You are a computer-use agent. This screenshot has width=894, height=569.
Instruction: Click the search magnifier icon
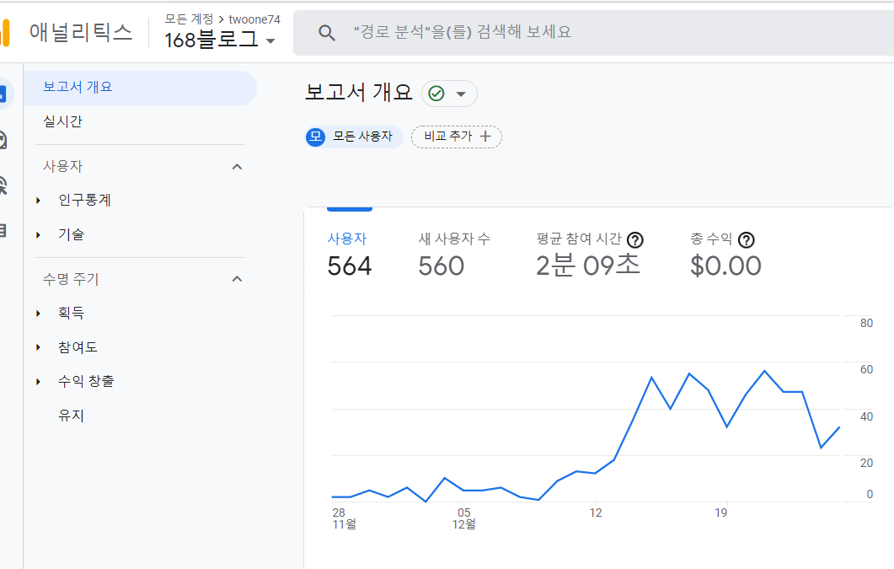[328, 33]
